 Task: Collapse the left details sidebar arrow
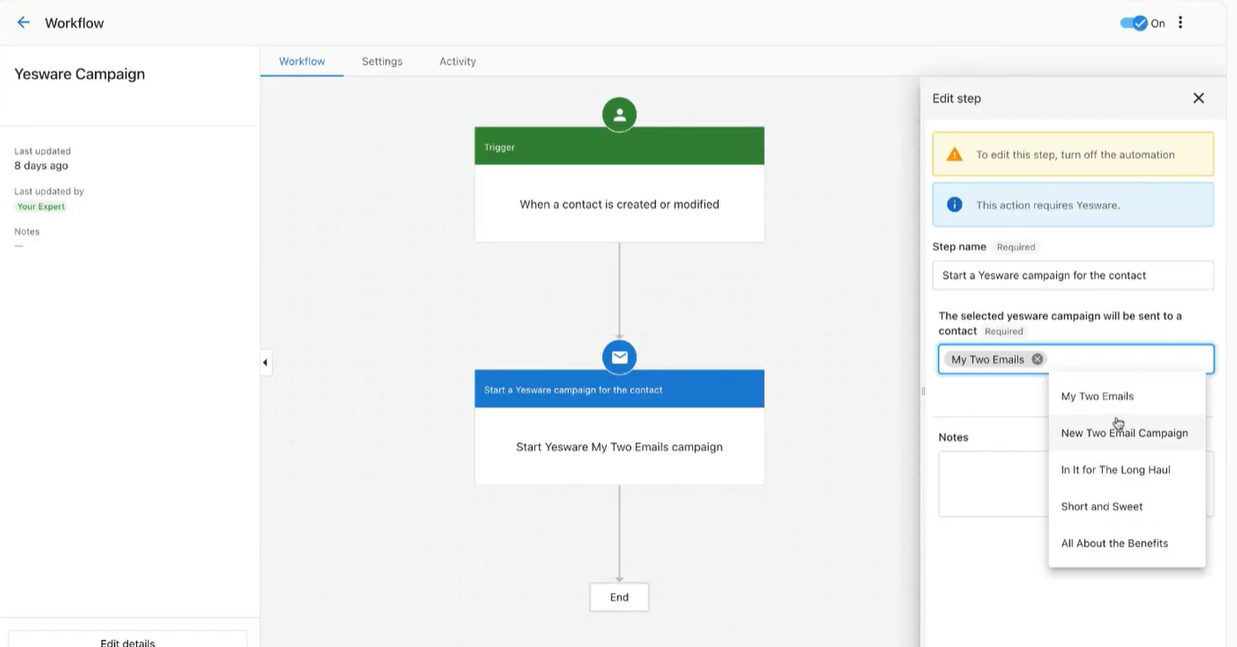265,362
